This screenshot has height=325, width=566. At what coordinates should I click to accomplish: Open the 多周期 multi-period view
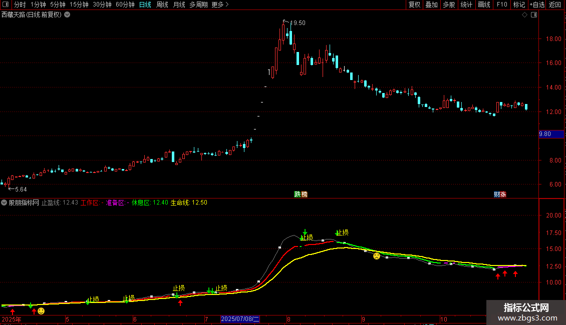tap(198, 4)
